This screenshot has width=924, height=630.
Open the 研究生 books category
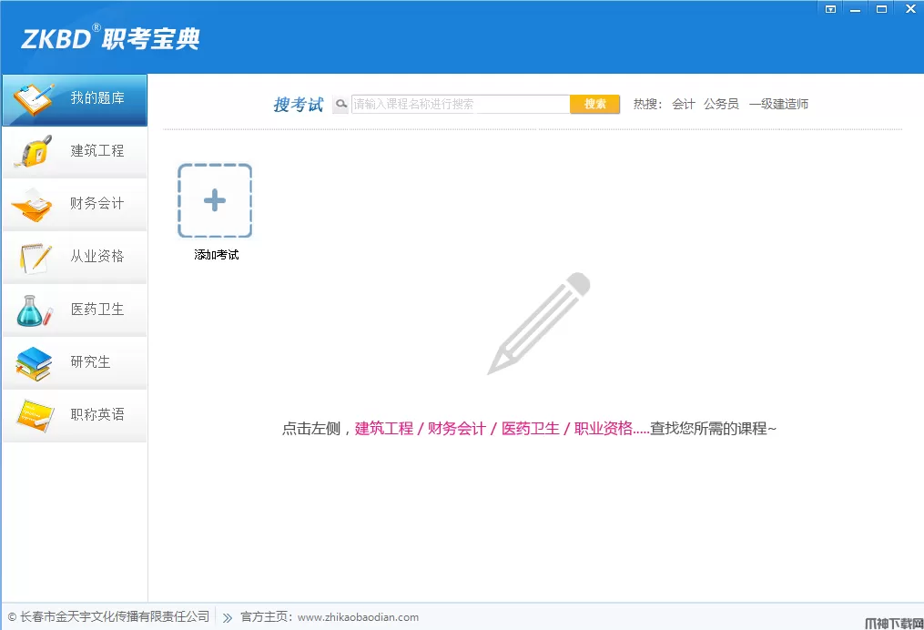pos(74,363)
